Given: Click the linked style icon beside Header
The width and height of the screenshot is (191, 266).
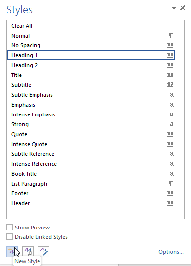Looking at the screenshot, I should [170, 203].
